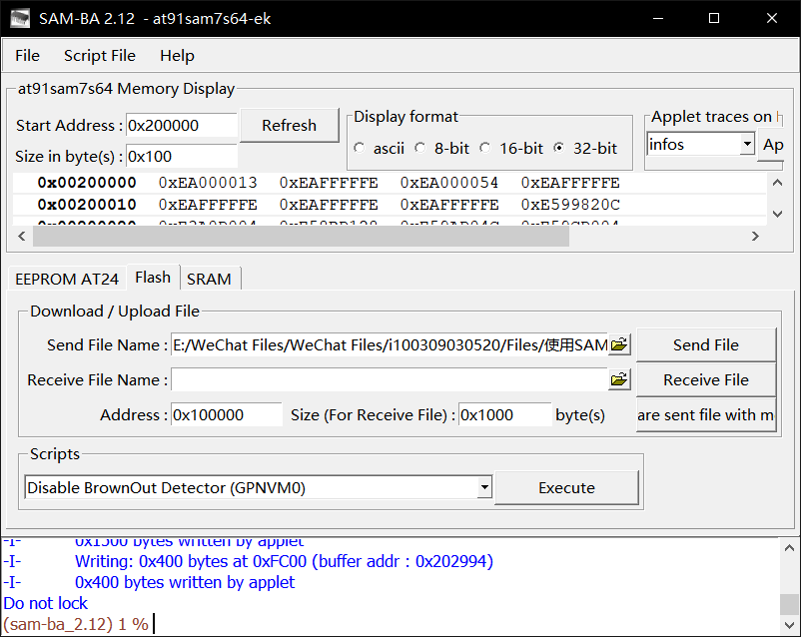The width and height of the screenshot is (801, 637).
Task: Open the Script File menu
Action: 99,55
